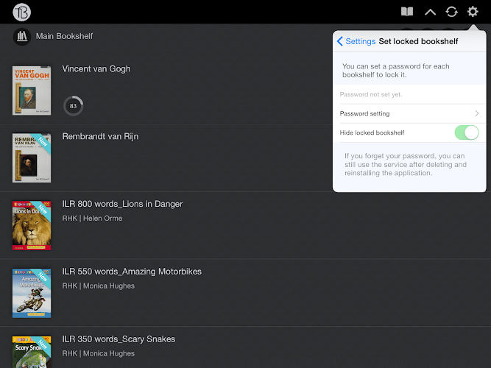Open the settings gear icon

[473, 12]
